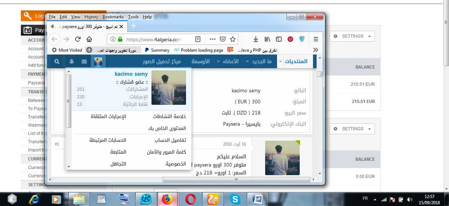Open the Bookmarks menu
The width and height of the screenshot is (449, 206).
[x=113, y=17]
